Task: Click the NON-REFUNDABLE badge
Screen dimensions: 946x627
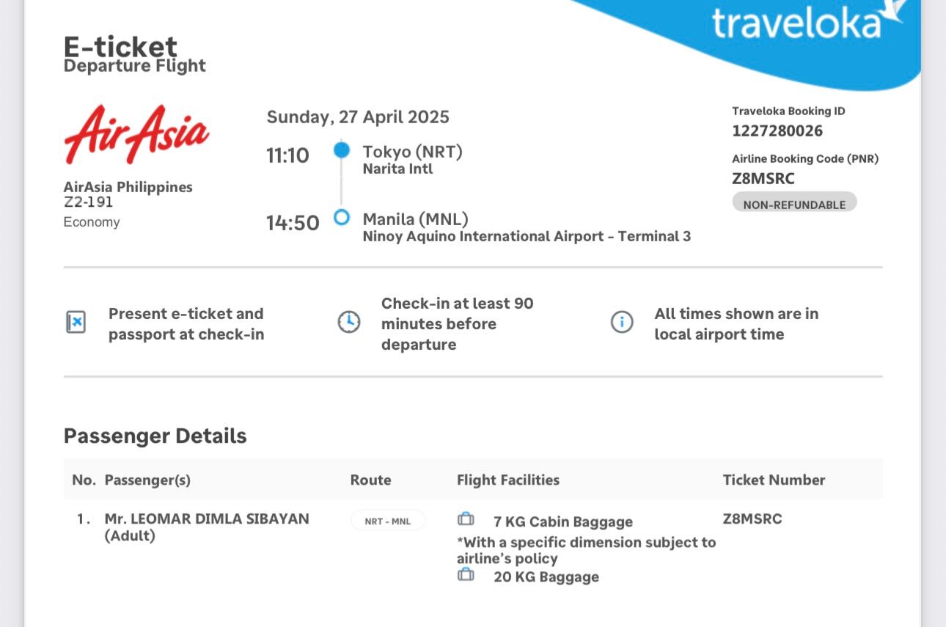Action: pyautogui.click(x=794, y=204)
